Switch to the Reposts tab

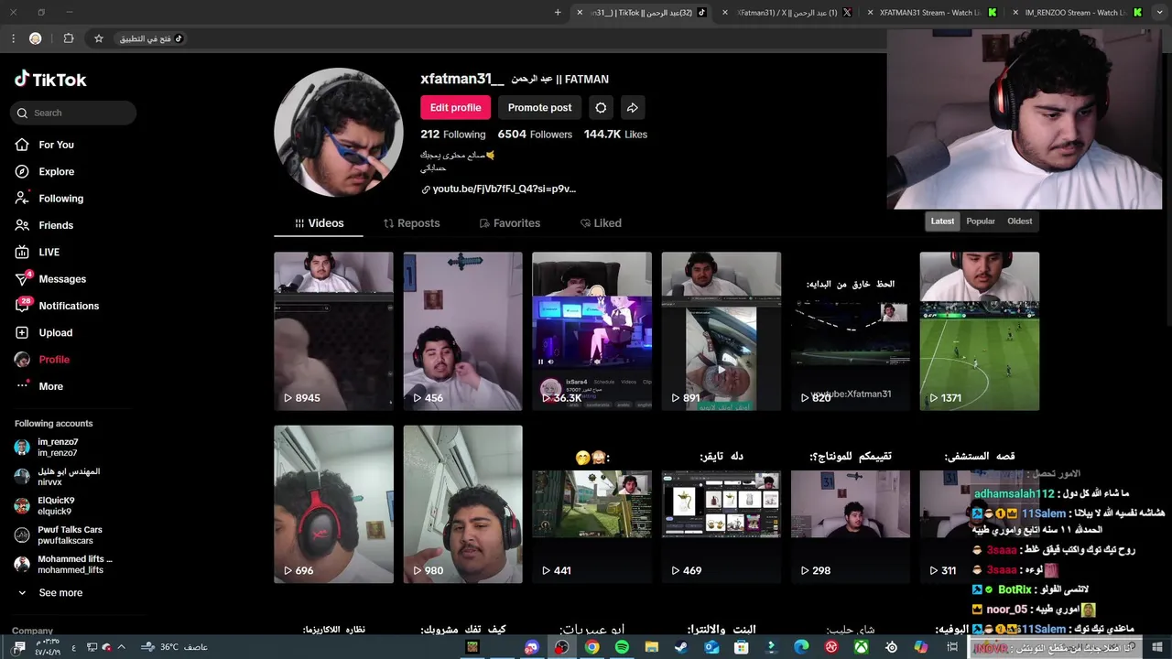(411, 223)
